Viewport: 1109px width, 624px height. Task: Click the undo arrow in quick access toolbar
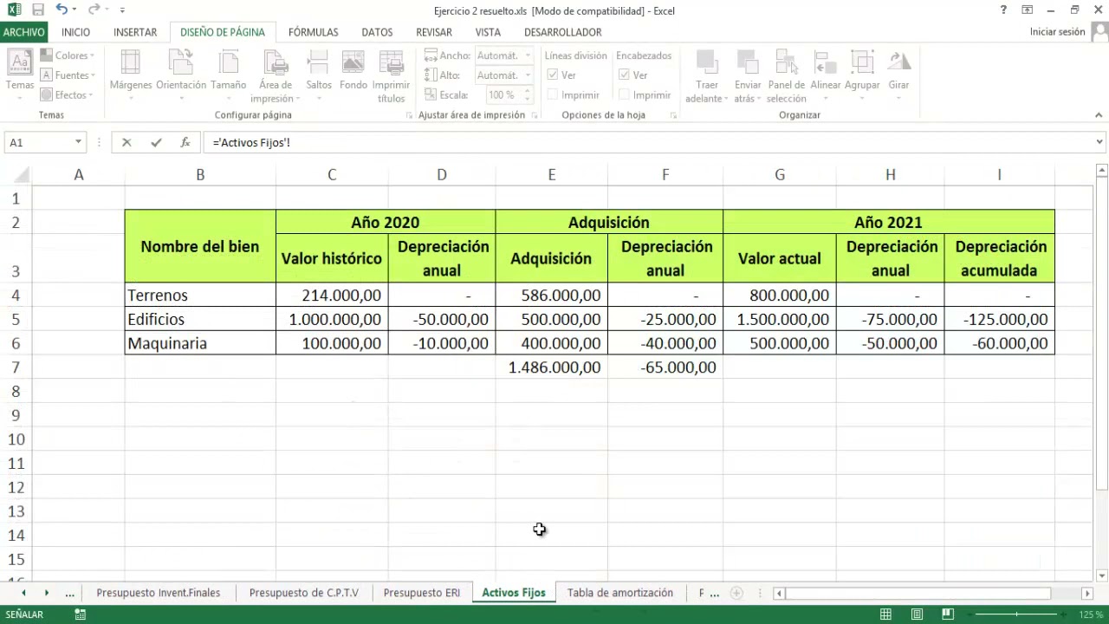[62, 10]
